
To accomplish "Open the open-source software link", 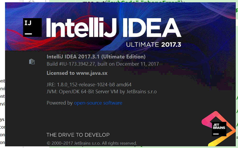I will (x=98, y=103).
